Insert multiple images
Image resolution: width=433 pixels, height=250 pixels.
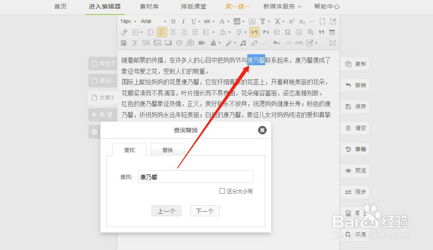point(157,43)
